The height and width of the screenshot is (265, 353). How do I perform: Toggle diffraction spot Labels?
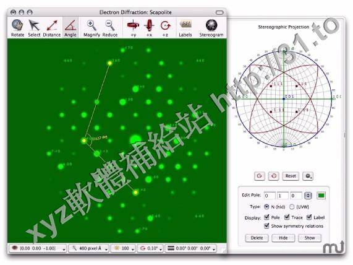[185, 28]
